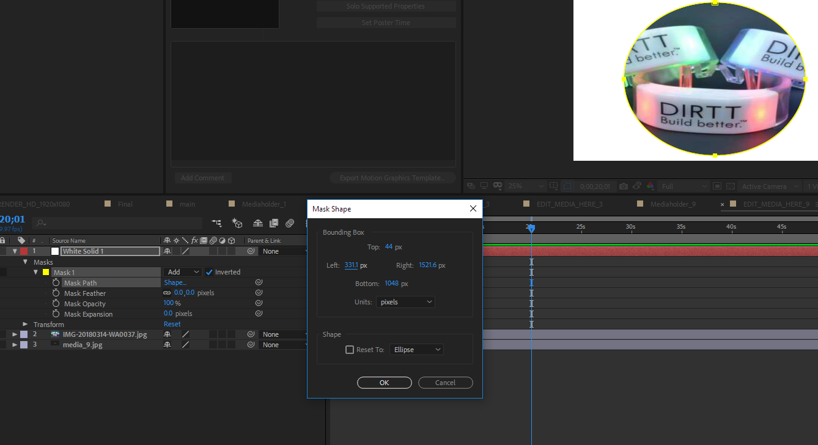Collapse the White Solid 1 layer

15,251
